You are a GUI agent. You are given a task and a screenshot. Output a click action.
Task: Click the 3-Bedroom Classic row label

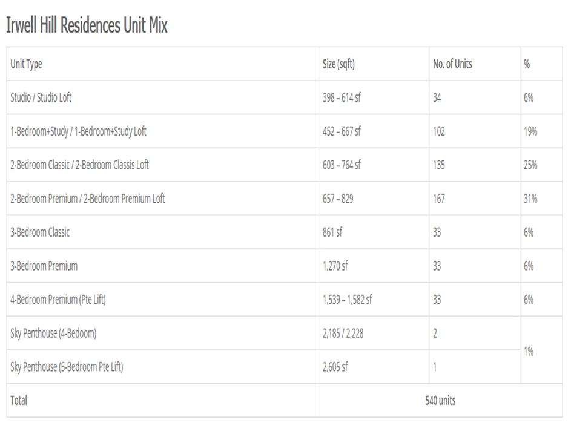coord(40,232)
